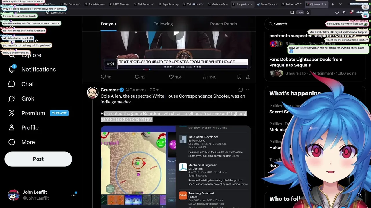Click the 30m post timestamp
371x208 pixels.
click(x=154, y=90)
